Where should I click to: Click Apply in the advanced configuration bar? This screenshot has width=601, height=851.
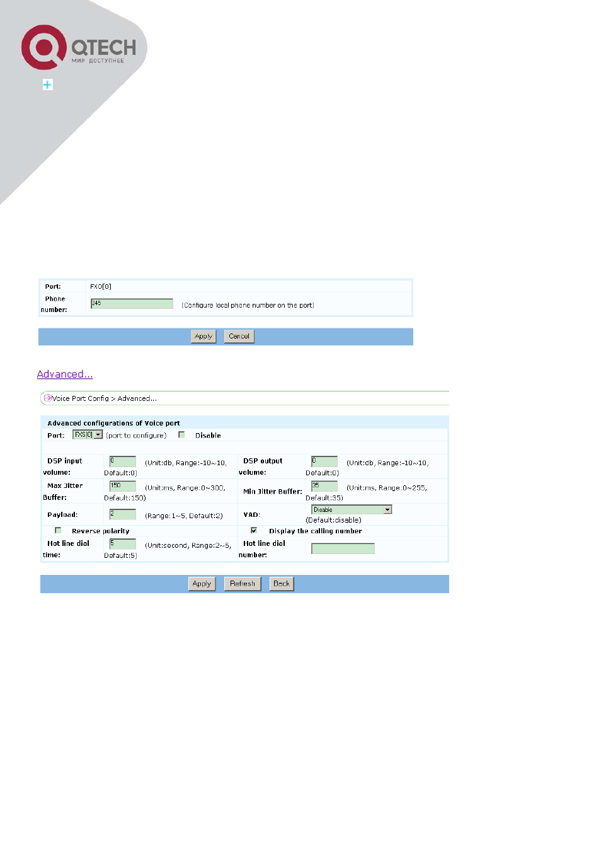pos(202,584)
